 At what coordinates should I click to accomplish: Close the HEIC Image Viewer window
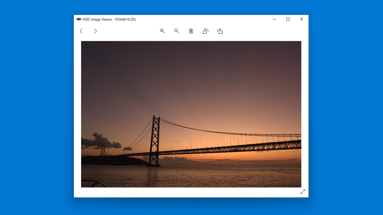(x=302, y=19)
